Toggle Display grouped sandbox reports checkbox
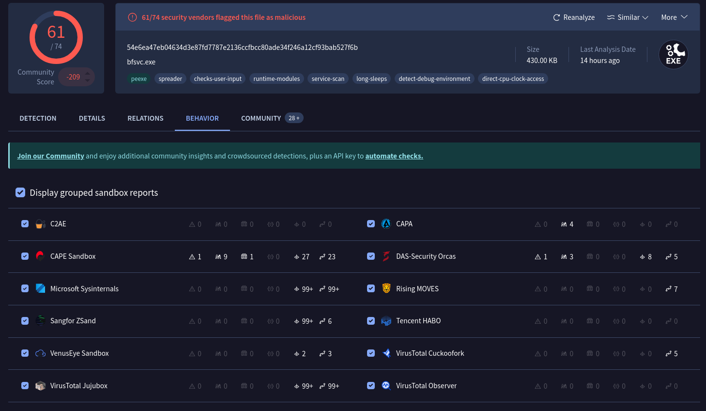 (20, 192)
